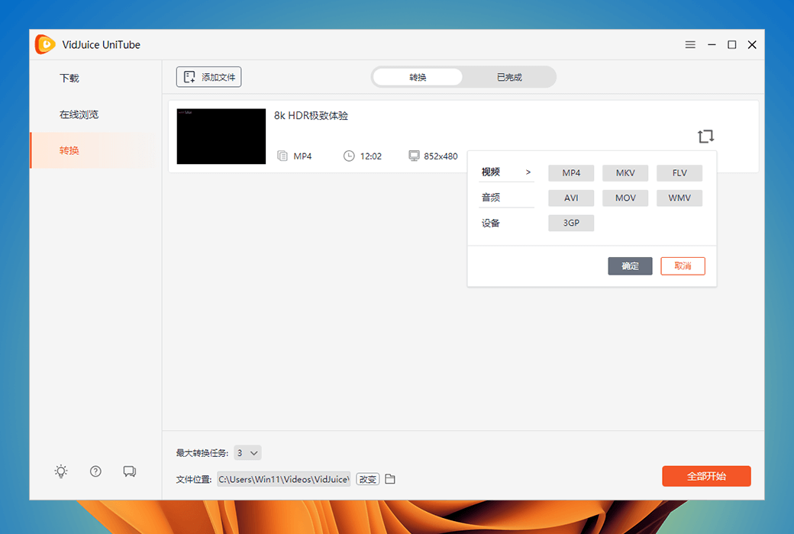Choose MOV output format

coord(625,198)
